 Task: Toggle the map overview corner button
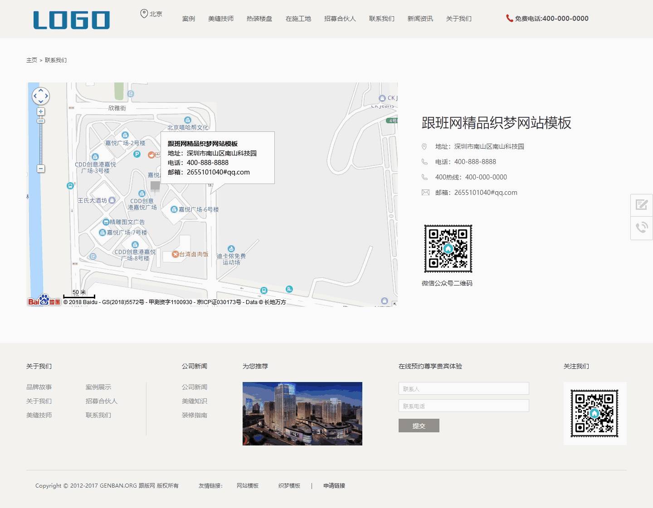395,304
